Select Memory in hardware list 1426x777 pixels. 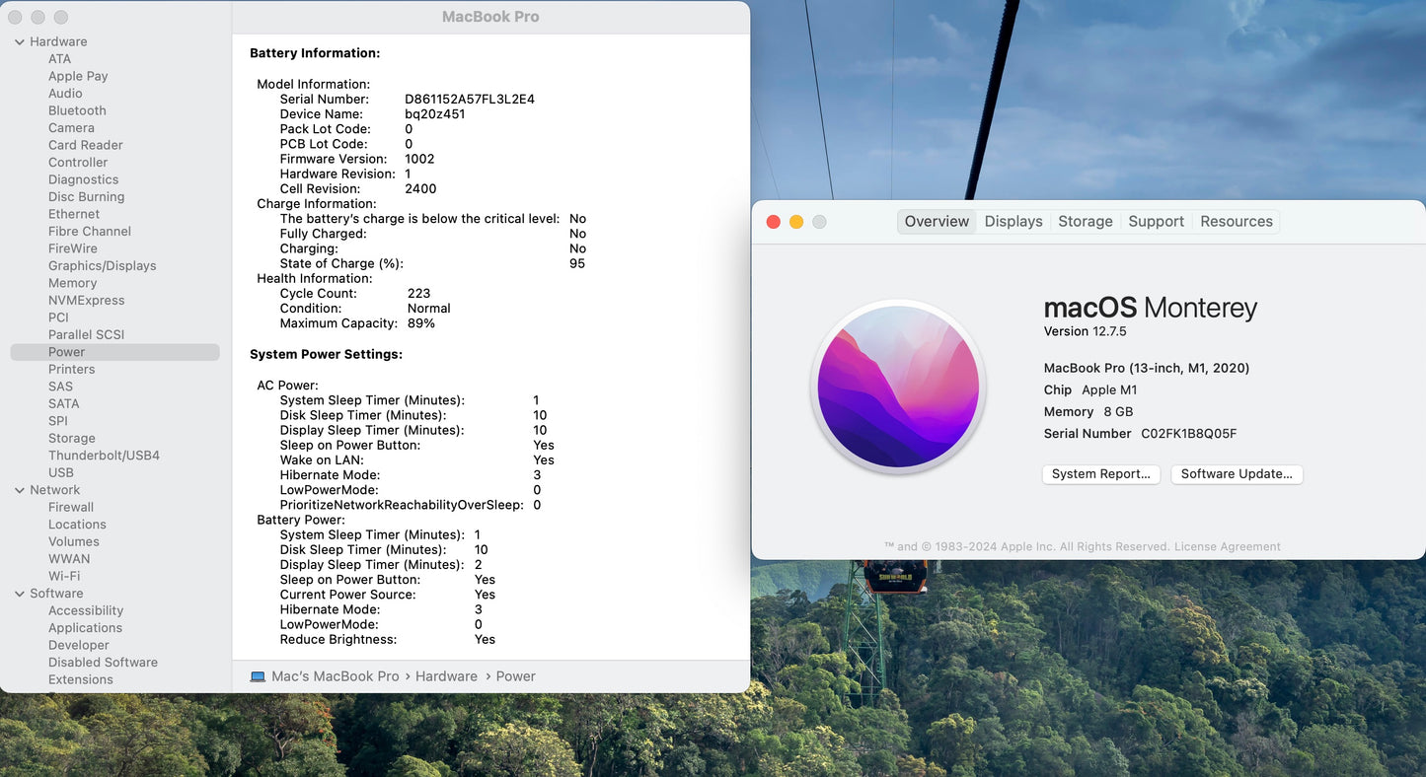[72, 283]
